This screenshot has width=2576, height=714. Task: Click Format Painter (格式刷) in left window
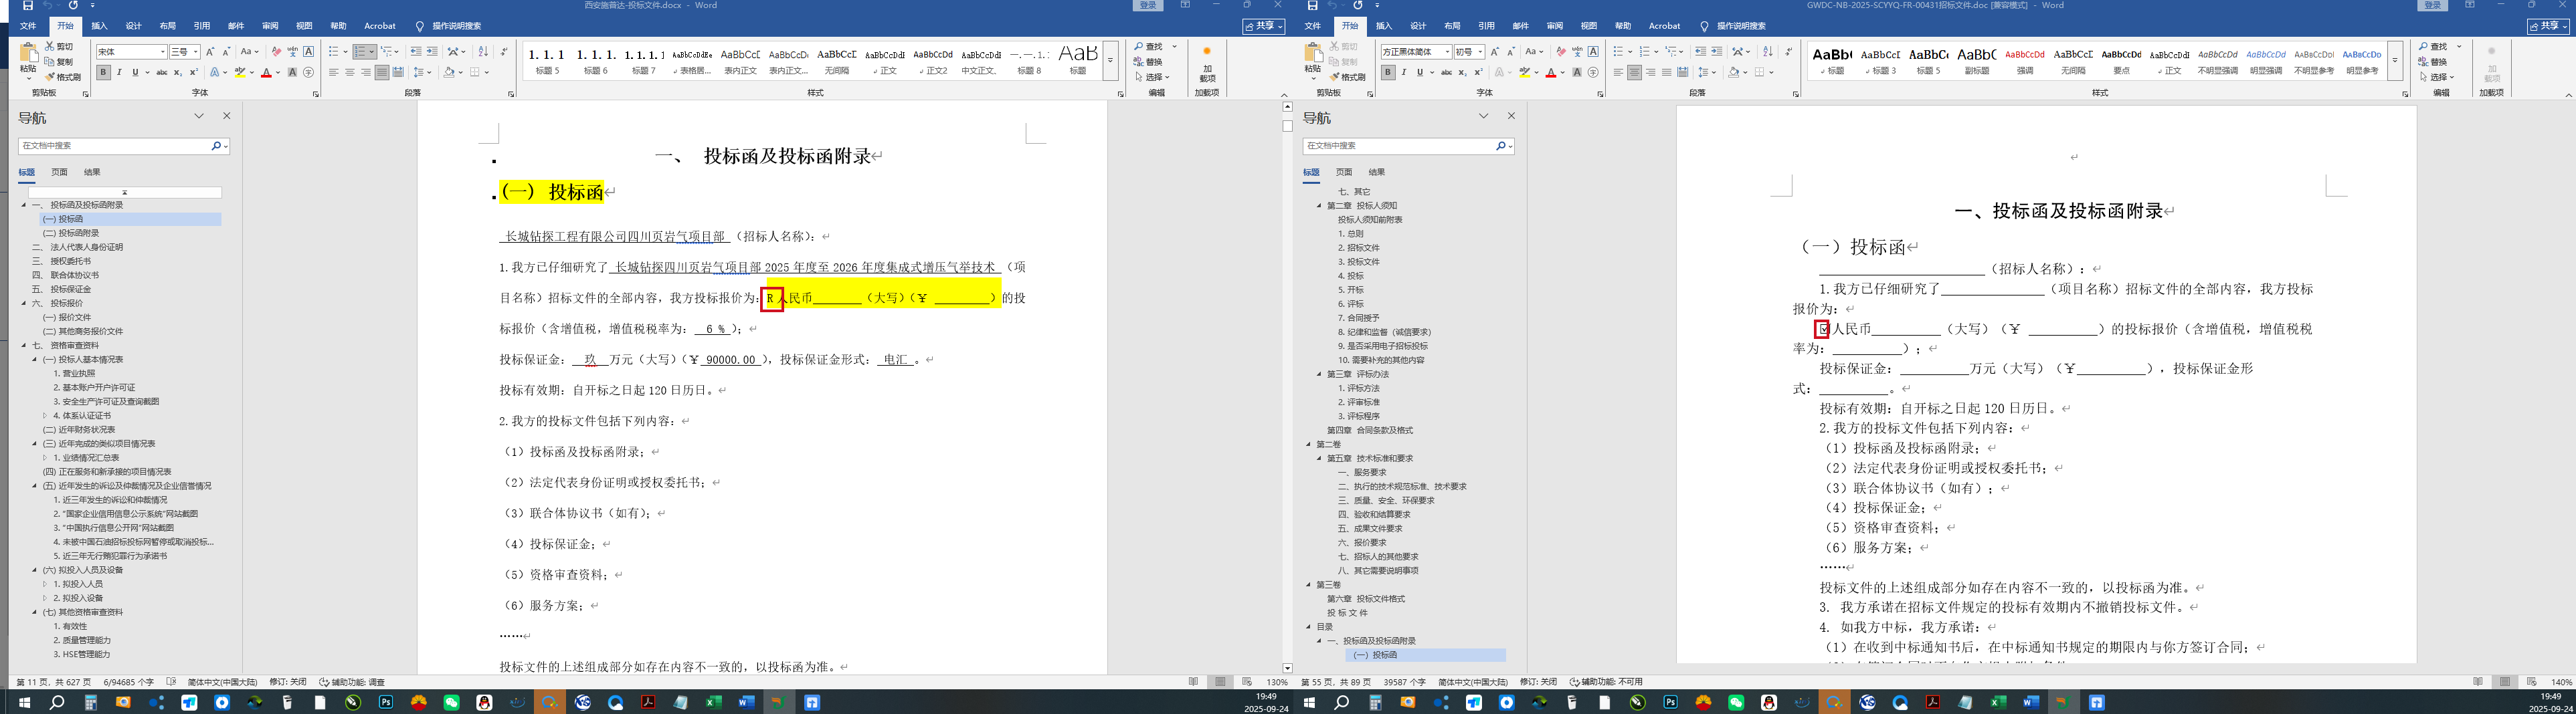pyautogui.click(x=62, y=77)
